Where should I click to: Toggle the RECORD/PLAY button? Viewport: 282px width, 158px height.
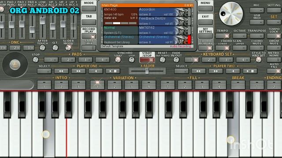coord(89,36)
